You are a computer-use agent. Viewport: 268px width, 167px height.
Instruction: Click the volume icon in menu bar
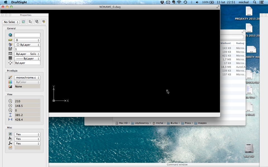pyautogui.click(x=197, y=2)
